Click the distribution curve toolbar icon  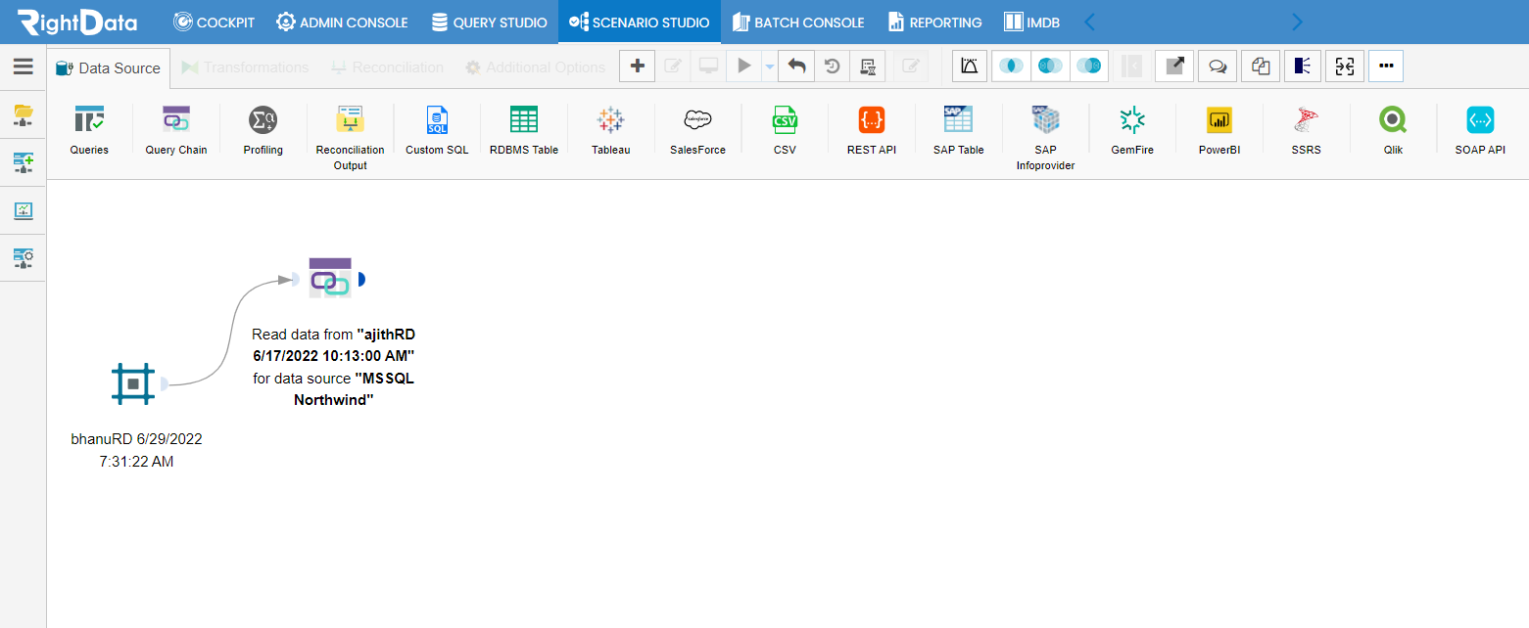(x=970, y=67)
